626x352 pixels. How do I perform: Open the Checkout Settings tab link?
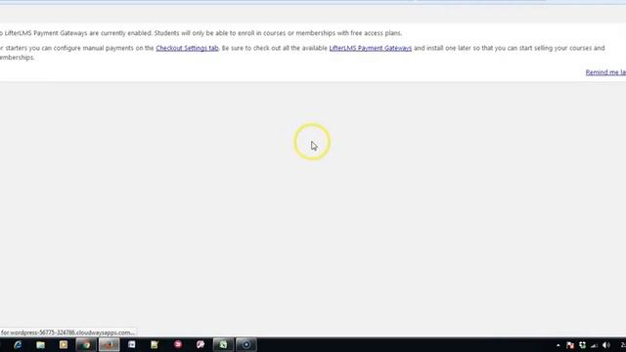coord(187,48)
